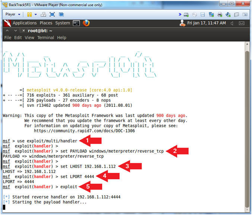
Task: Launch terminal from panel icon
Action: pyautogui.click(x=76, y=23)
